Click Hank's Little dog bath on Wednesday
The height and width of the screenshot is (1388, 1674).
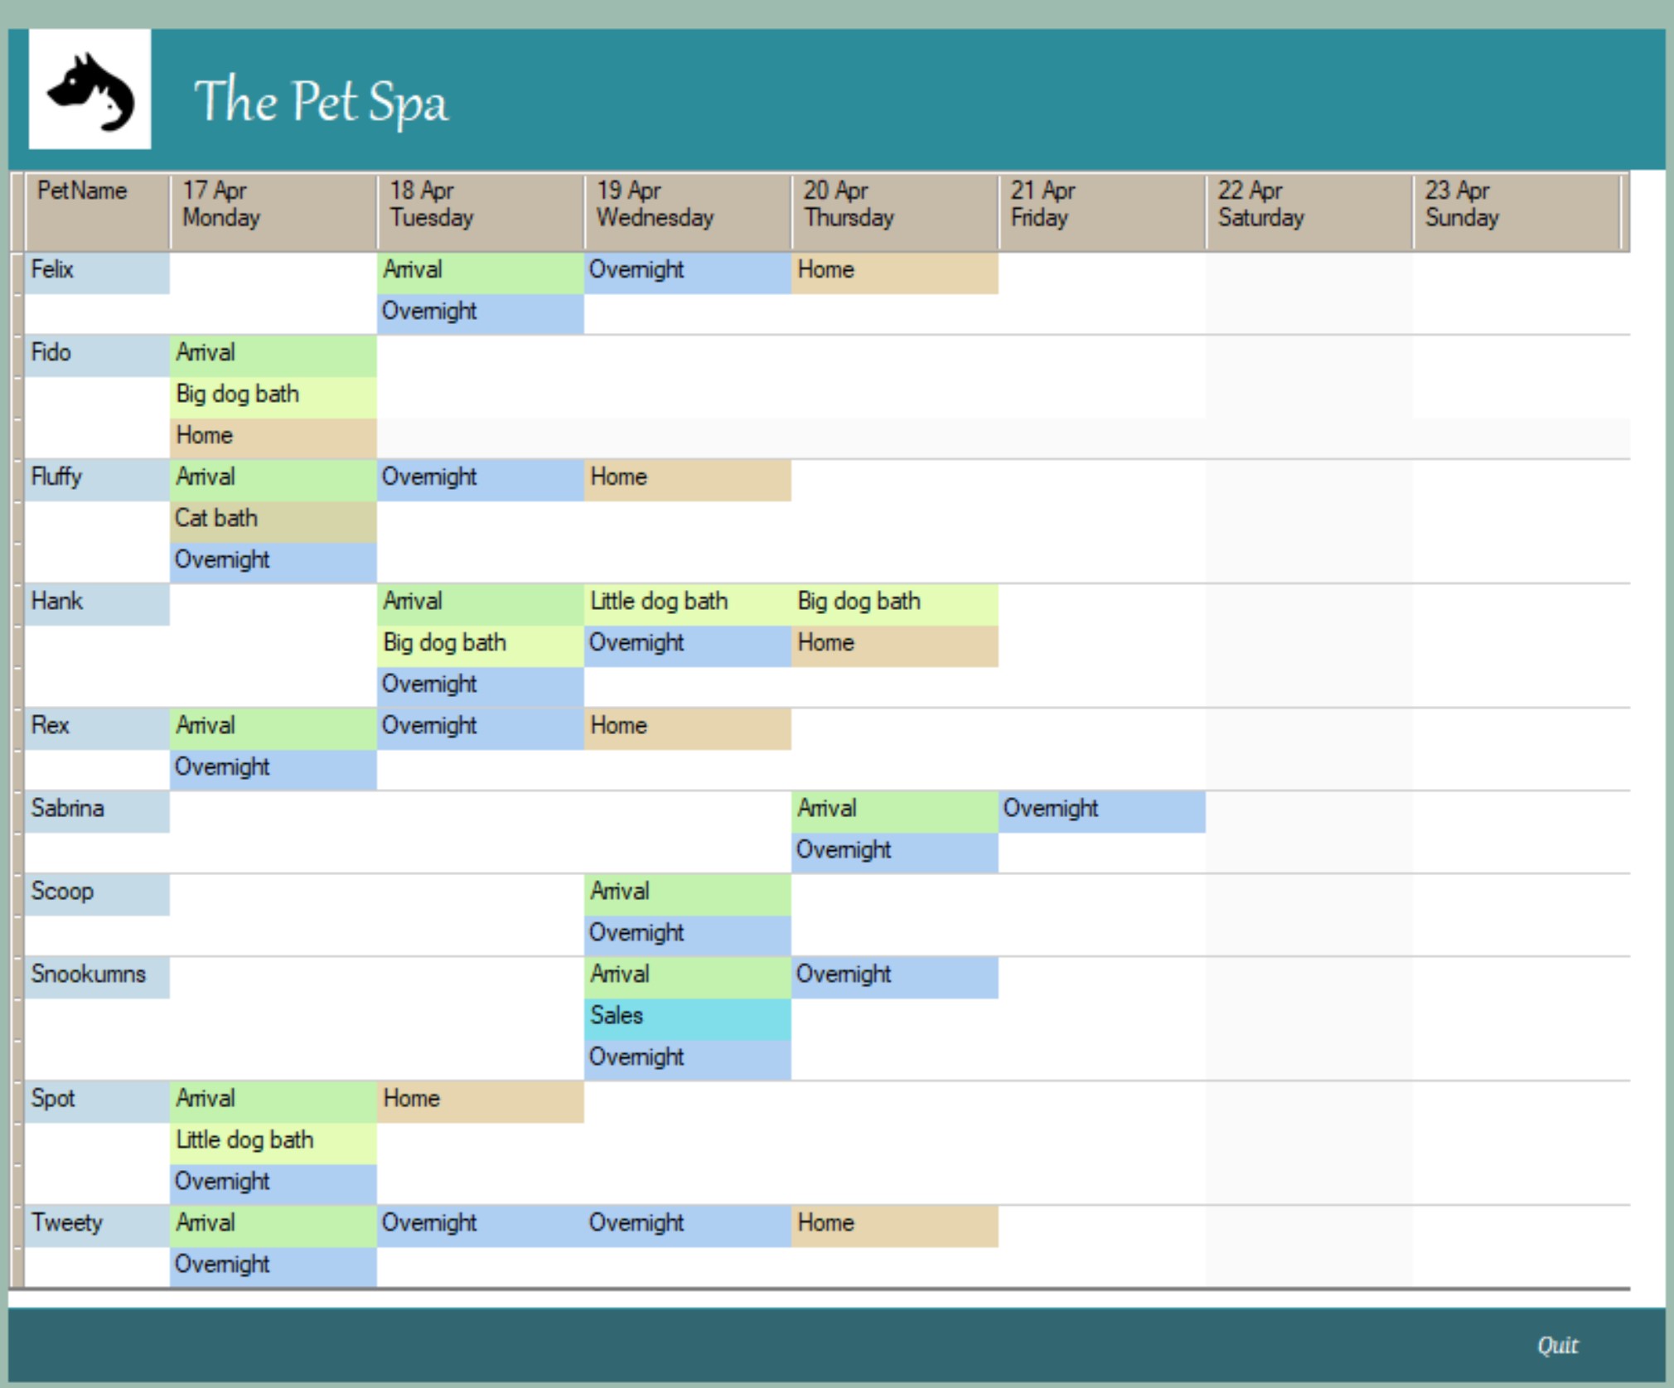[687, 604]
